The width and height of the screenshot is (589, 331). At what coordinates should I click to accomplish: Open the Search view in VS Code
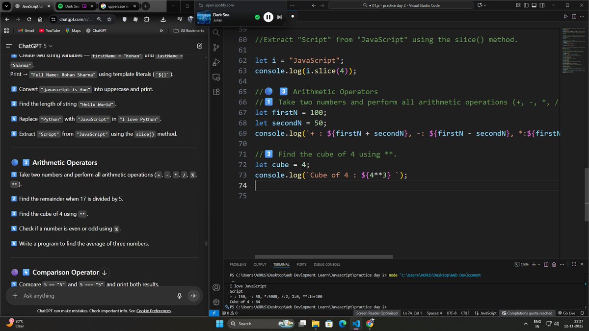coord(216,32)
